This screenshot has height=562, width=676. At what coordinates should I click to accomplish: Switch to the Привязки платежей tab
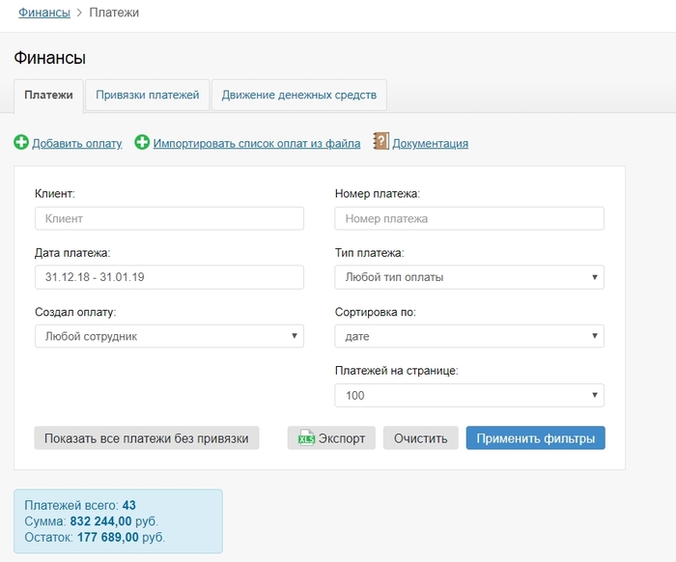click(147, 96)
